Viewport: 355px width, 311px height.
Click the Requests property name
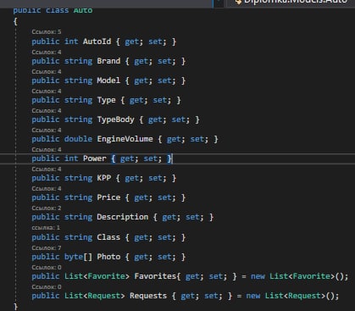click(148, 296)
